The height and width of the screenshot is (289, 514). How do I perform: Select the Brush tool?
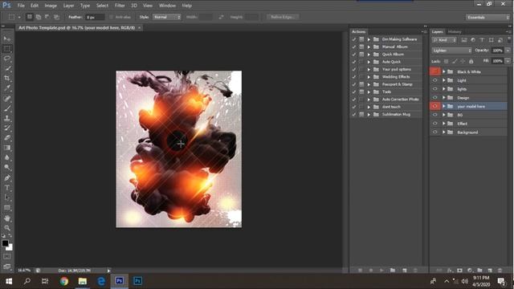click(7, 108)
